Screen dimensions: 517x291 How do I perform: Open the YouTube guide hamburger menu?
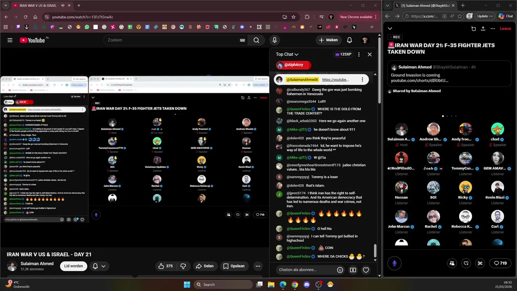[x=10, y=40]
